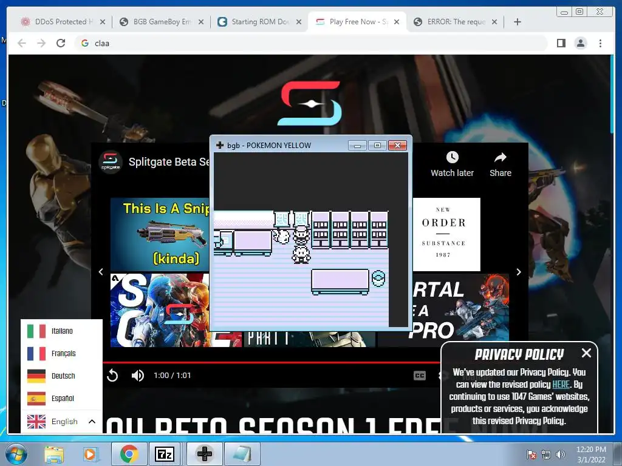Screen dimensions: 622x466
Task: Open the Chrome profile avatar
Action: (x=581, y=43)
